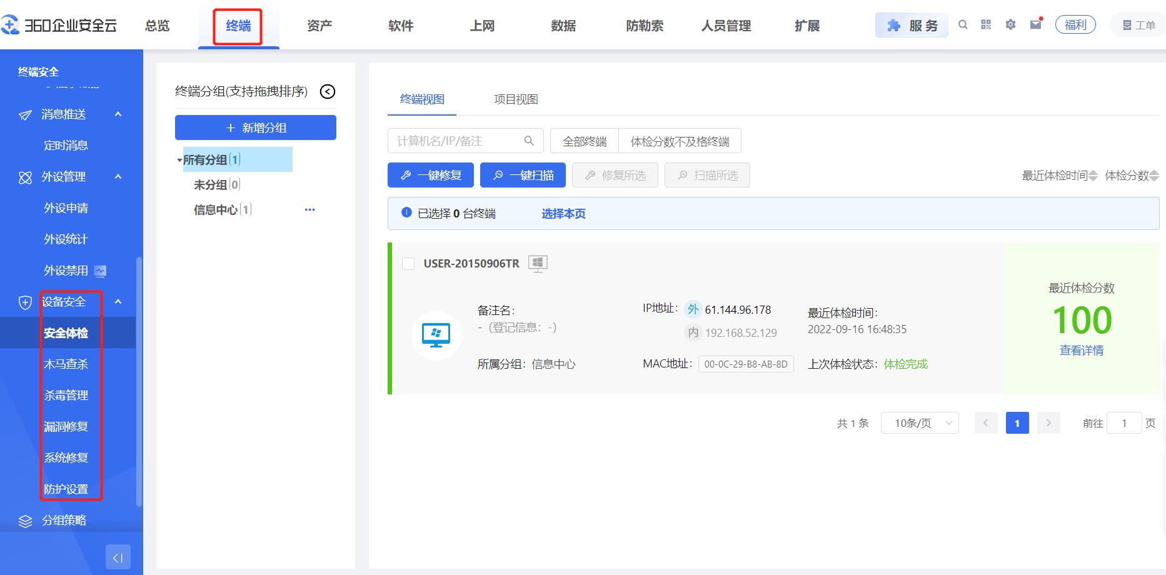
Task: Click the 外 external IP badge
Action: 693,309
